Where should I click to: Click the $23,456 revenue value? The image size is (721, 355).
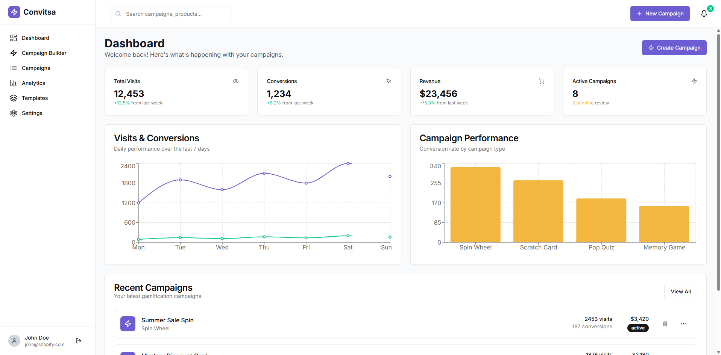(439, 94)
